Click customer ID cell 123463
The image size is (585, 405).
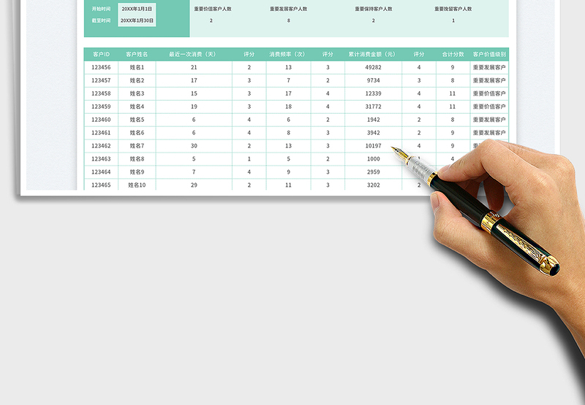101,158
